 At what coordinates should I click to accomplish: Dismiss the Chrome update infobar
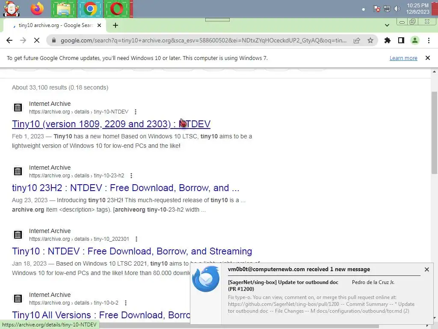428,58
